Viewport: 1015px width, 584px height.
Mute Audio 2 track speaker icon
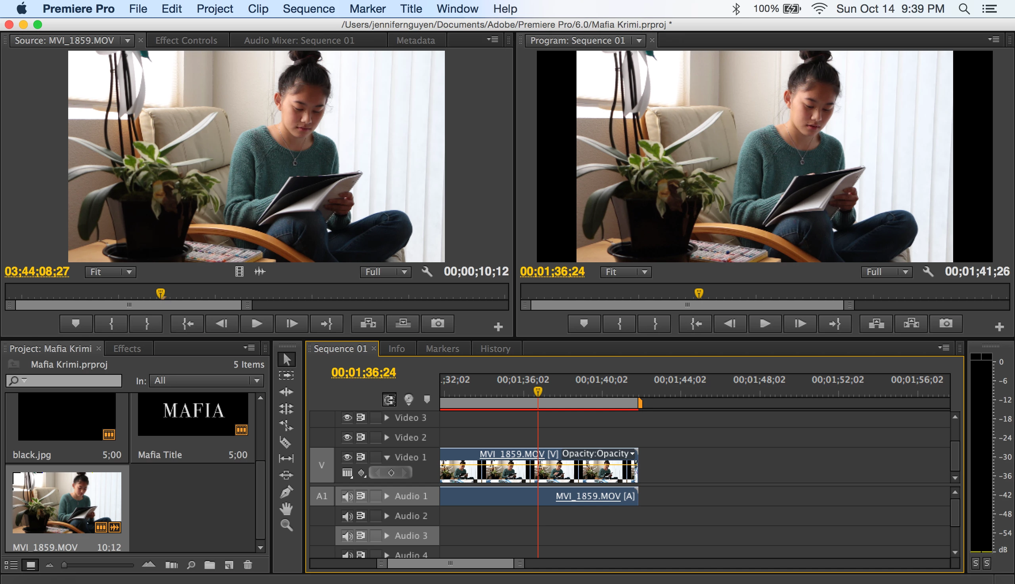pos(347,516)
